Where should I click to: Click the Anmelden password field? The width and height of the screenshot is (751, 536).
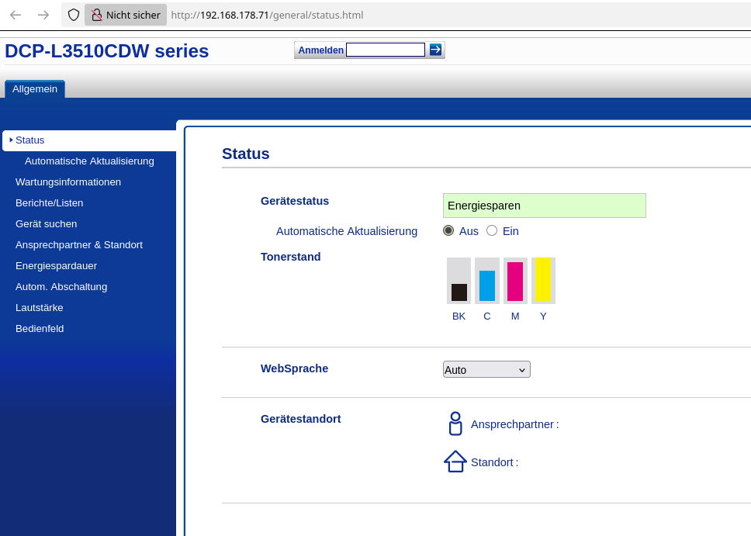pos(386,50)
